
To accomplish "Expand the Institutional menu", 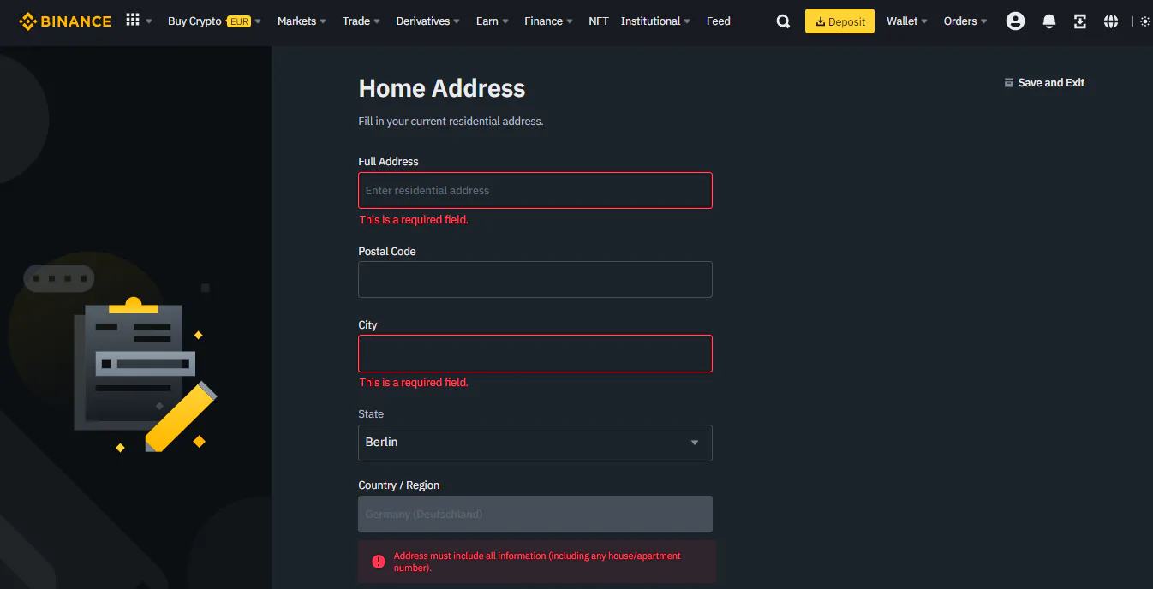I will 656,21.
